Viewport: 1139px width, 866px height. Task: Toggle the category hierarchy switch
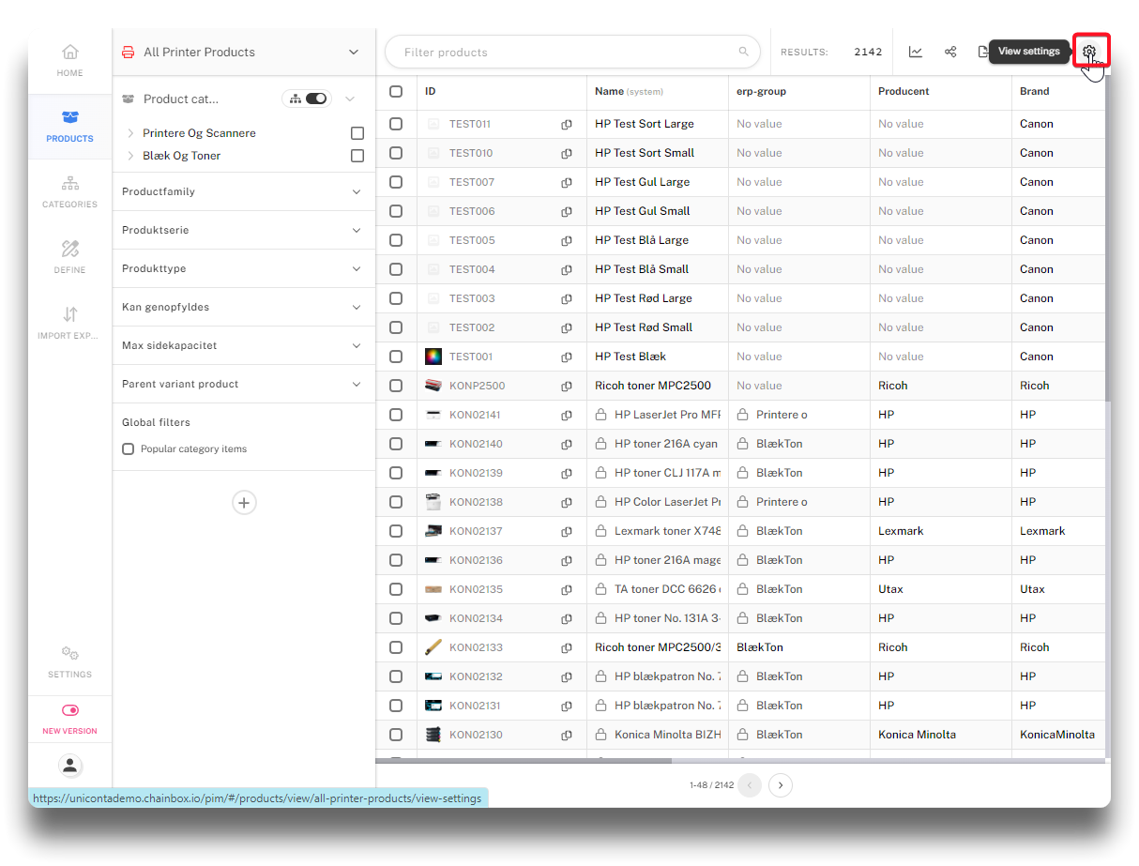315,99
